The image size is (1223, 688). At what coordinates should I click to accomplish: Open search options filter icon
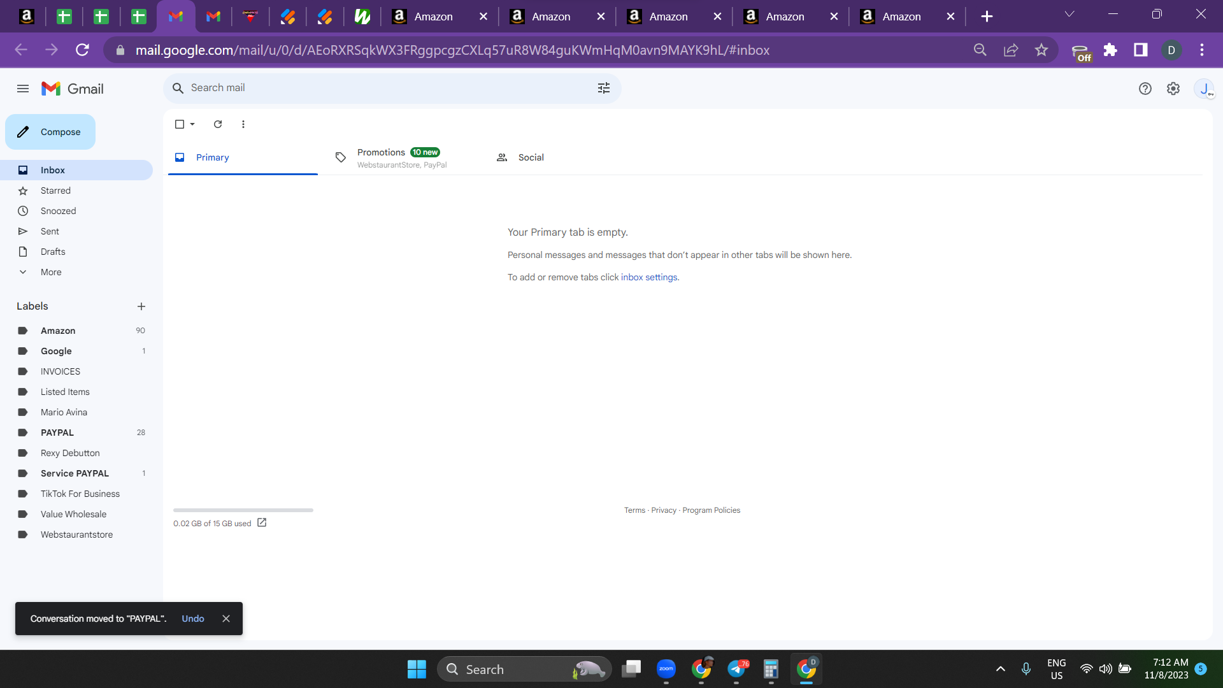(603, 88)
